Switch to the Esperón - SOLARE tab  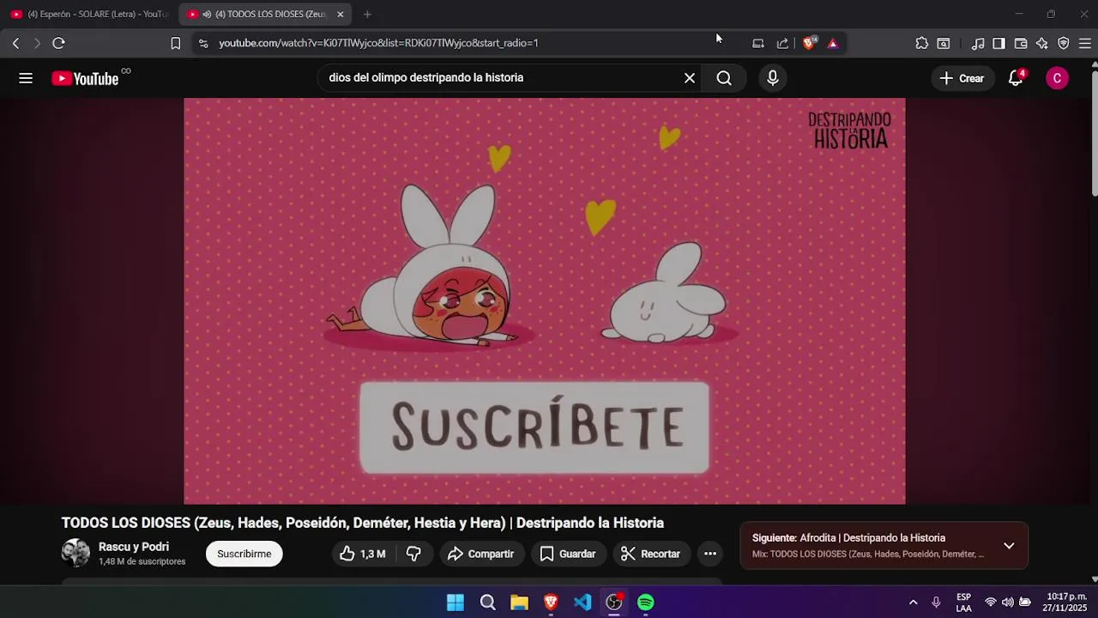[89, 15]
